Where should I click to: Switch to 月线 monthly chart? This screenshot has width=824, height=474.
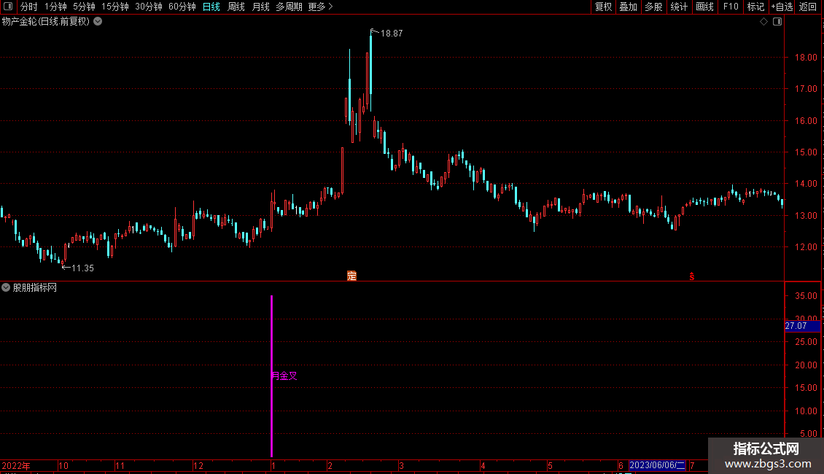(260, 7)
